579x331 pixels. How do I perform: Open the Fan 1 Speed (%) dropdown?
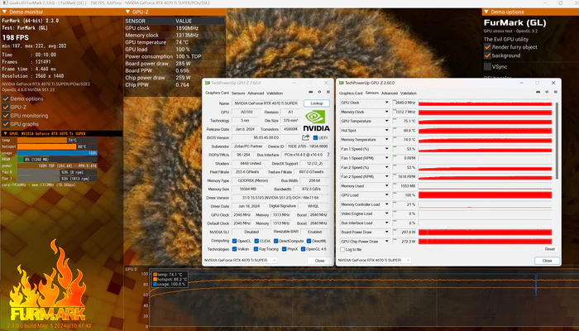(x=386, y=149)
